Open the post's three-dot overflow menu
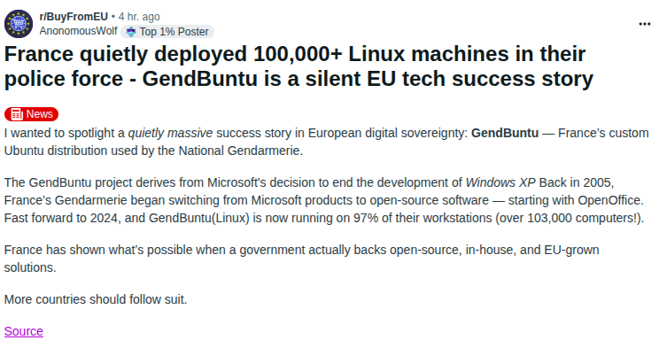This screenshot has height=348, width=659. click(644, 24)
